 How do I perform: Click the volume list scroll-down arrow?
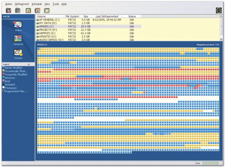[x=221, y=39]
